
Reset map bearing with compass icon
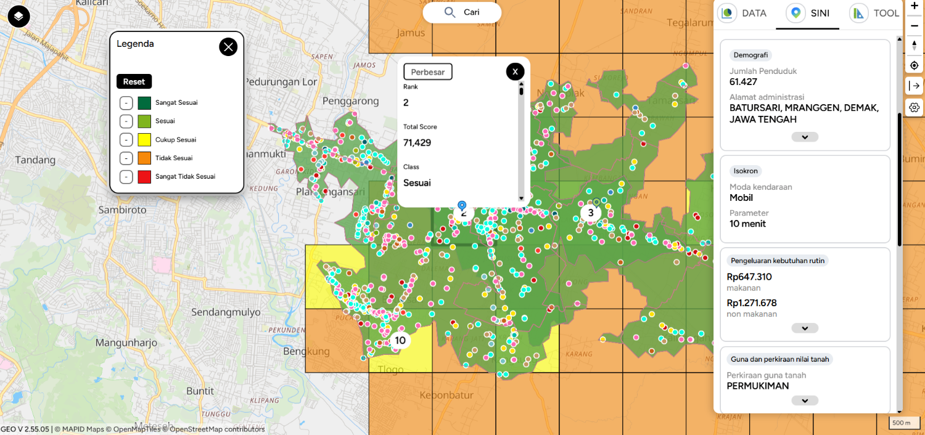tap(914, 46)
